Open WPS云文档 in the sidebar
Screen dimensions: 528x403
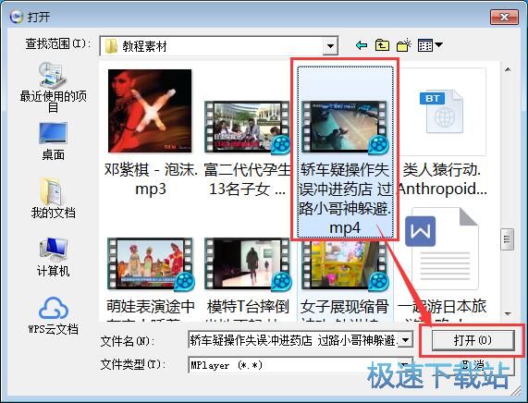pos(53,315)
